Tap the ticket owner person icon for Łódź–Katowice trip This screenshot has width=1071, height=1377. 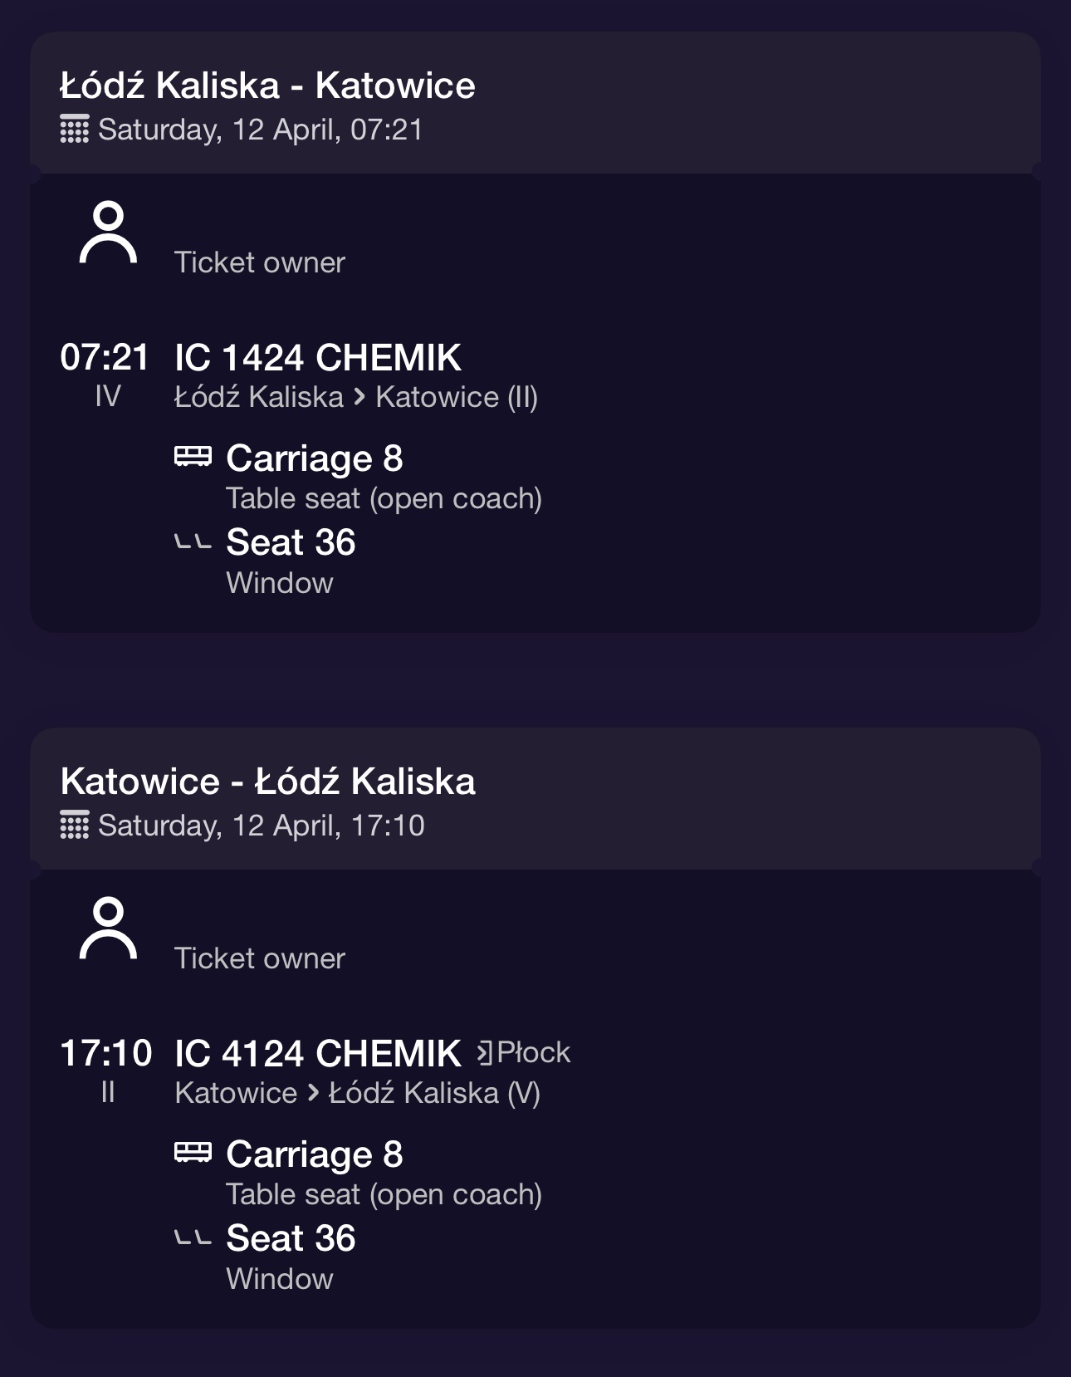108,233
